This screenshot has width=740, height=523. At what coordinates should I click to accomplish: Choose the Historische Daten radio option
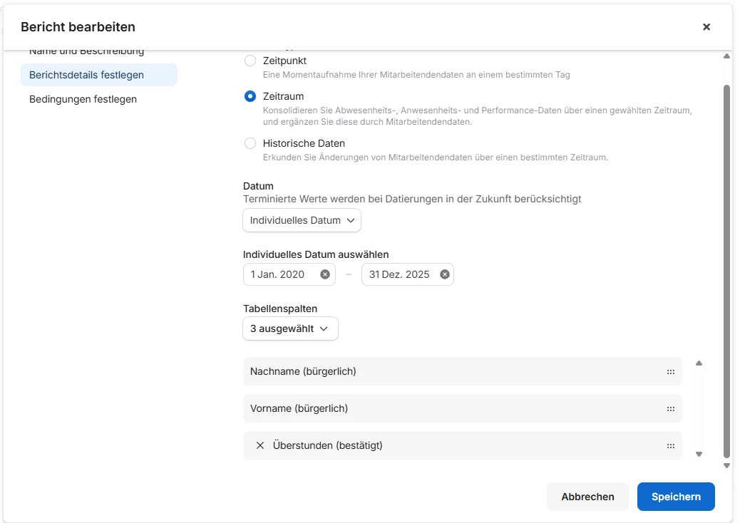pos(250,143)
